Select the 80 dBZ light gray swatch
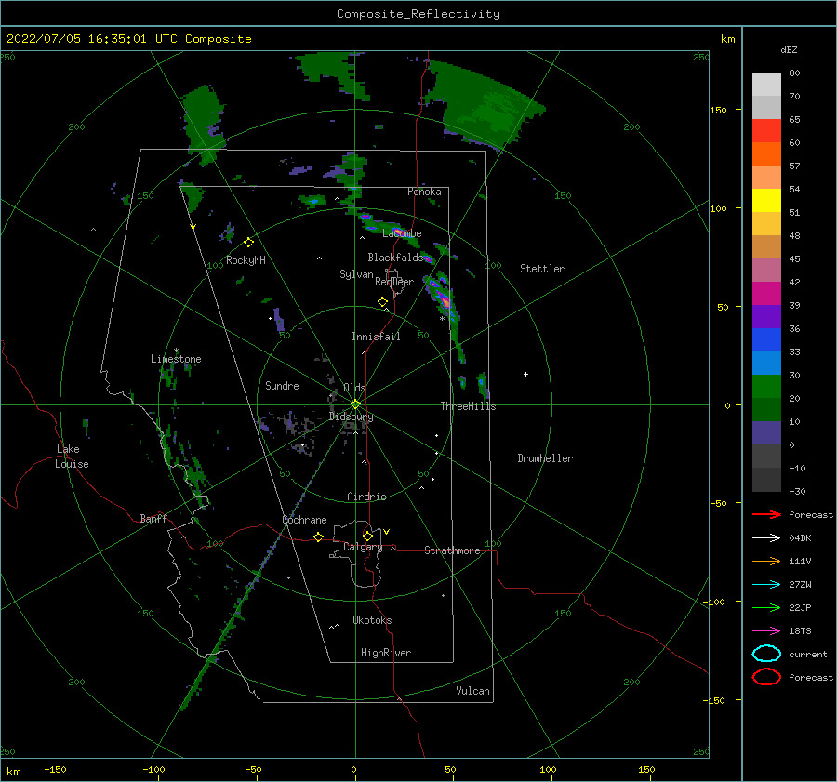This screenshot has height=782, width=837. coord(766,85)
